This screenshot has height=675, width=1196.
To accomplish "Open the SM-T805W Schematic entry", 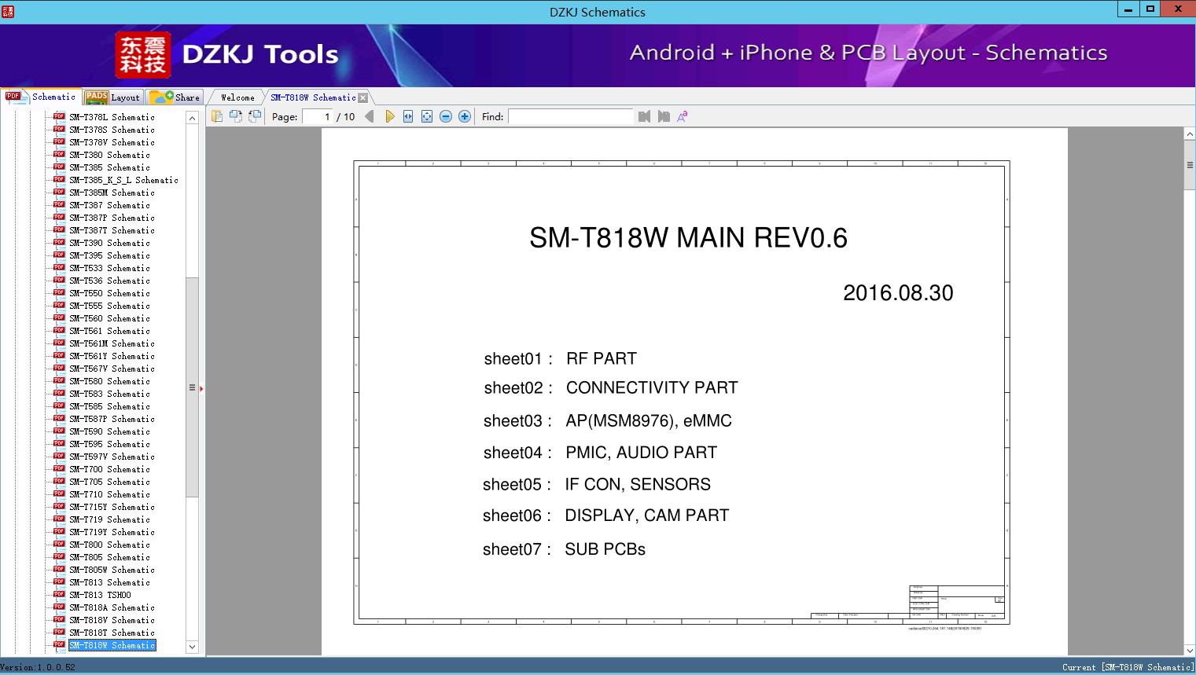I will (112, 570).
